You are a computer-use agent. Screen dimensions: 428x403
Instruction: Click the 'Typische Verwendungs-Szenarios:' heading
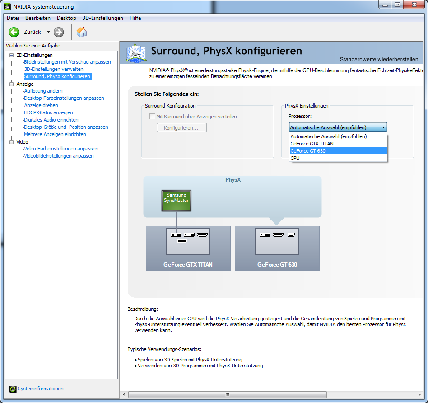(x=164, y=349)
